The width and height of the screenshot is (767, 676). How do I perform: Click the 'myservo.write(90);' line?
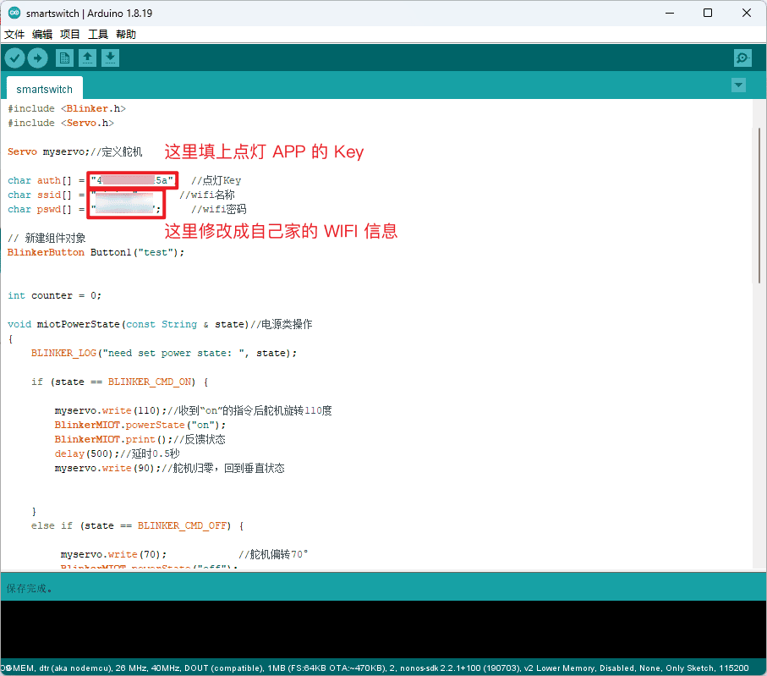(169, 468)
